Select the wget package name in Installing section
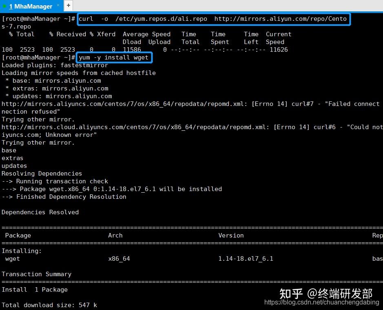 click(12, 259)
